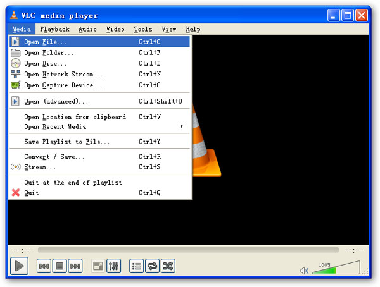Open the Tools menu
This screenshot has height=287, width=380.
143,29
